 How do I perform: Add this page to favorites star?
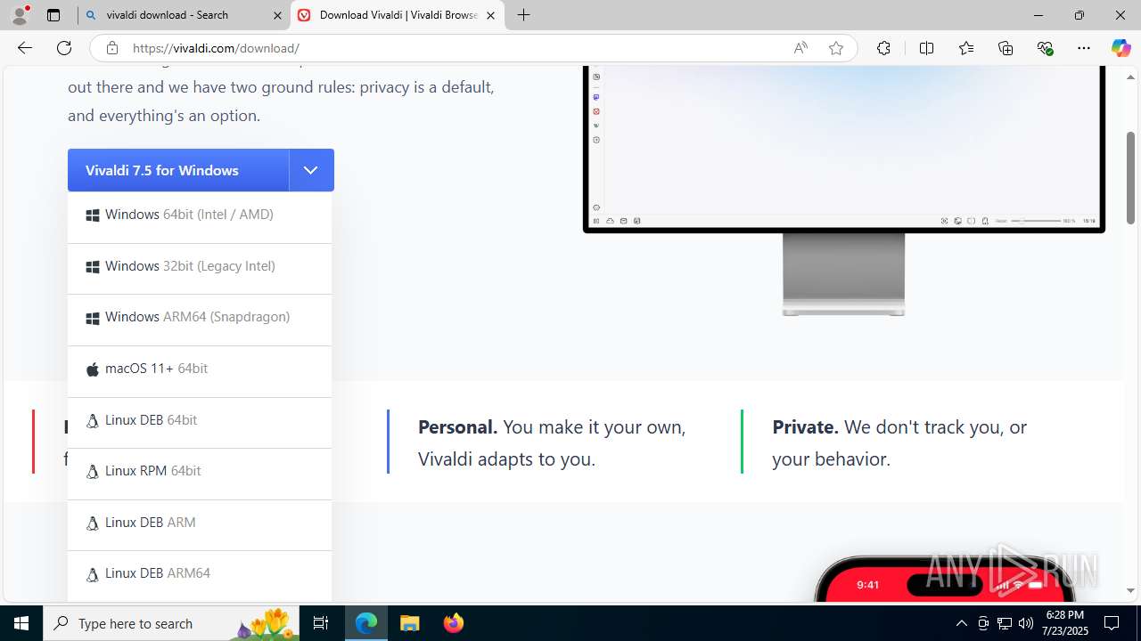pos(836,48)
